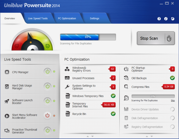Click the Disk Defragmentation drive icon
179x139 pixels.
126,118
